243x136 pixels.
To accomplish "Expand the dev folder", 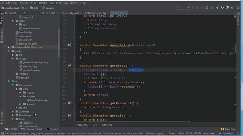I will click(16, 25).
